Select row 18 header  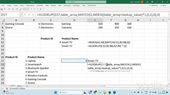point(2,64)
